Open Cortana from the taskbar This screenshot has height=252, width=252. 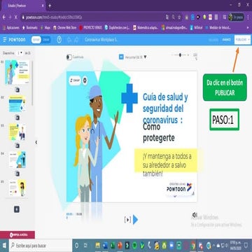click(x=77, y=246)
